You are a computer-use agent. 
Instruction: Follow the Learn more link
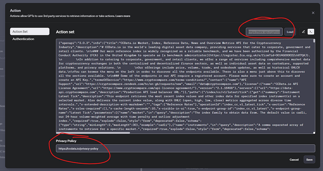[123, 16]
